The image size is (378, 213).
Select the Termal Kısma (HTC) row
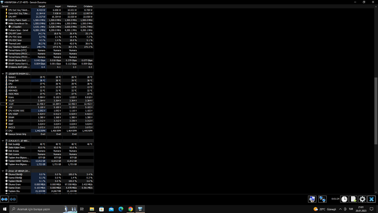coord(47,50)
